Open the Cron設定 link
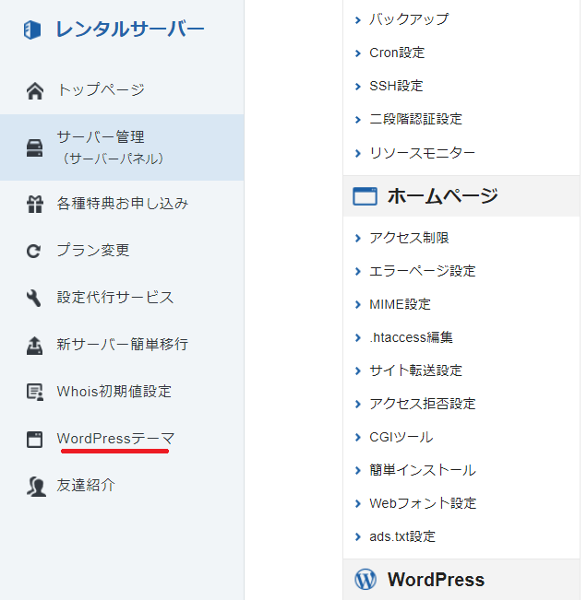Viewport: 587px width, 600px height. pyautogui.click(x=397, y=53)
